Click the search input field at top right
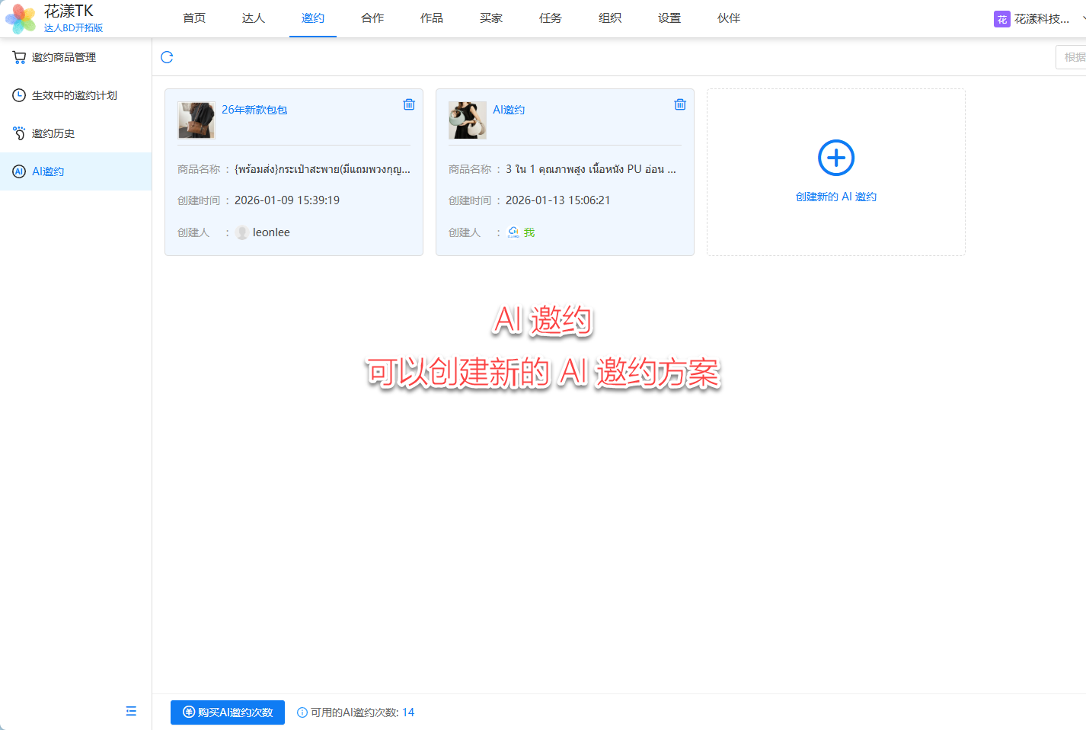 click(1072, 57)
